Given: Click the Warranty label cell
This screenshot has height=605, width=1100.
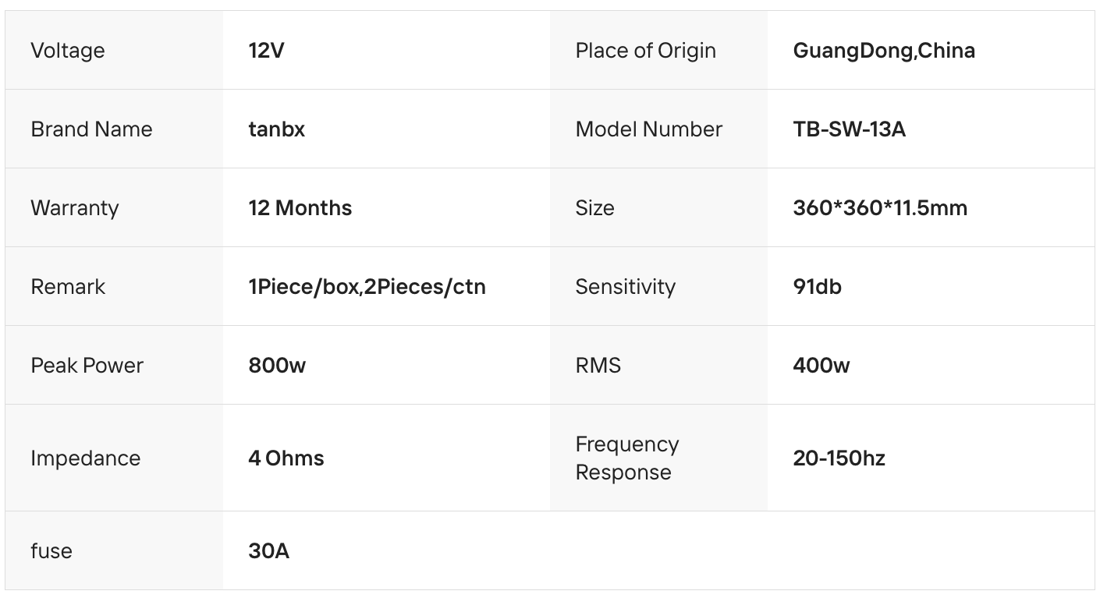Looking at the screenshot, I should (75, 208).
